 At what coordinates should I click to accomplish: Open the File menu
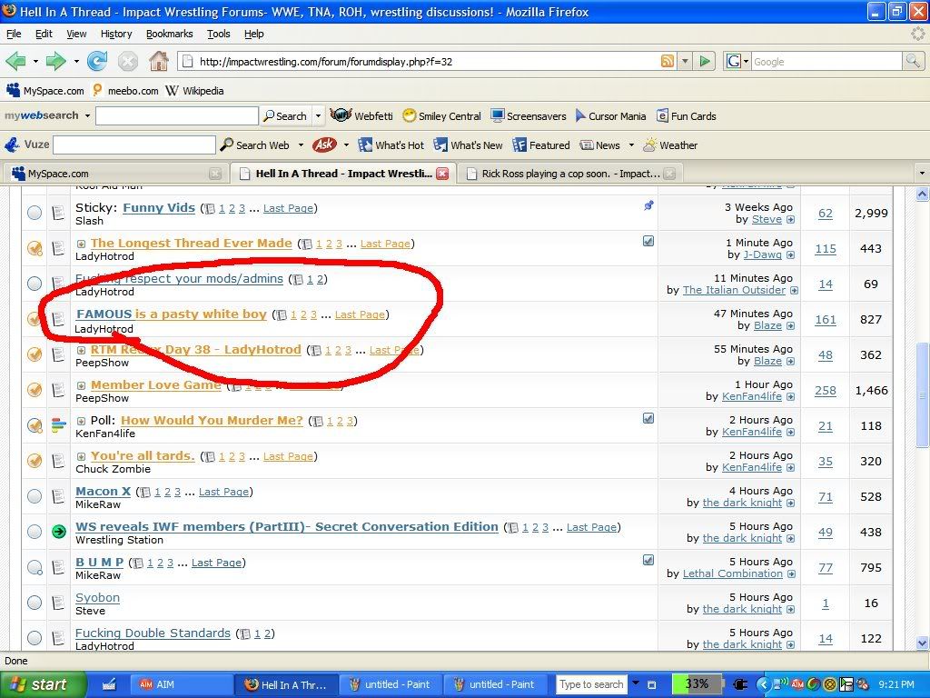tap(14, 34)
